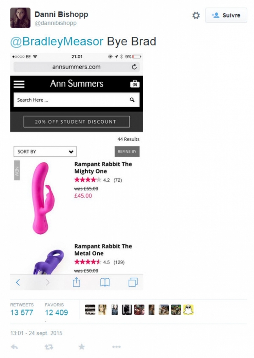This screenshot has height=358, width=254.
Task: Click the search magnifier icon
Action: click(x=132, y=100)
